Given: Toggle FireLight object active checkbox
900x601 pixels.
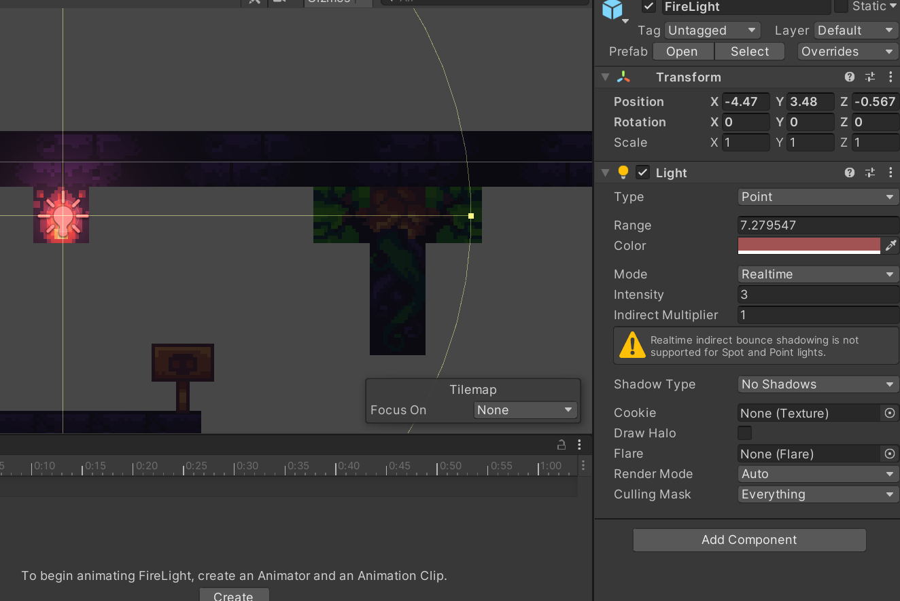Looking at the screenshot, I should coord(649,7).
